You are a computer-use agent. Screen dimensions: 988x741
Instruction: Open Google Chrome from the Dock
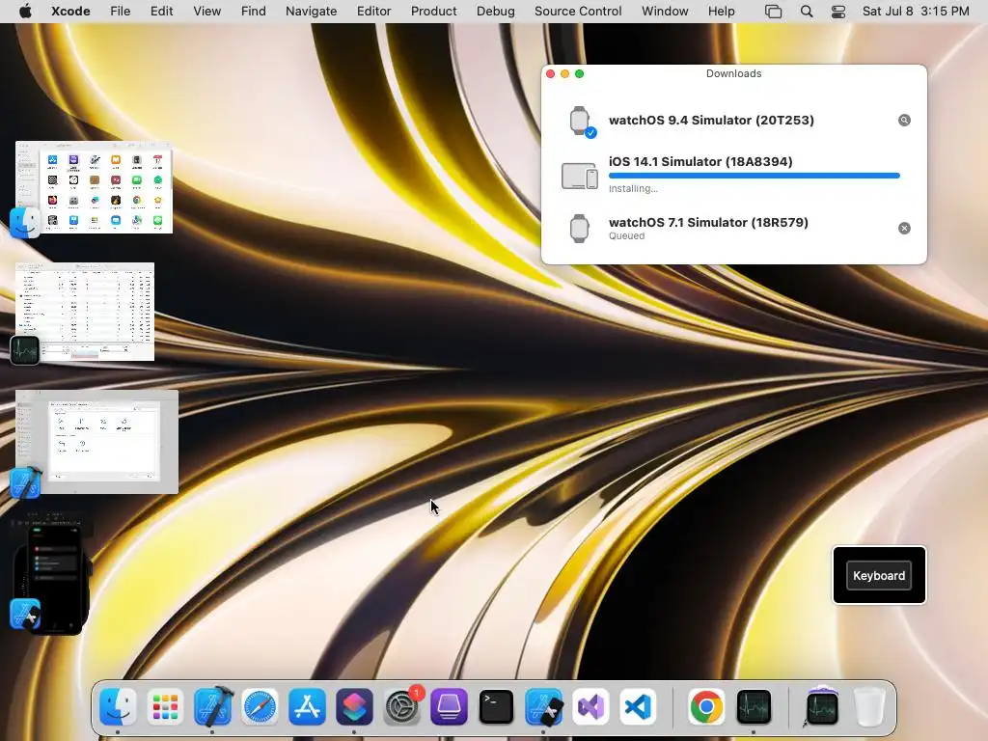706,707
